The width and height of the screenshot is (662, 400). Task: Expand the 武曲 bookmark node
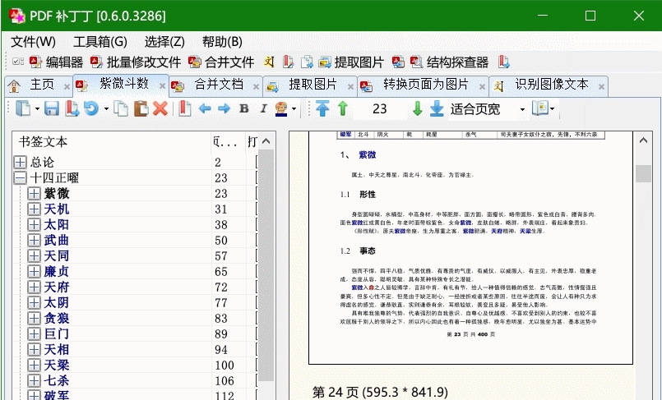pyautogui.click(x=34, y=241)
